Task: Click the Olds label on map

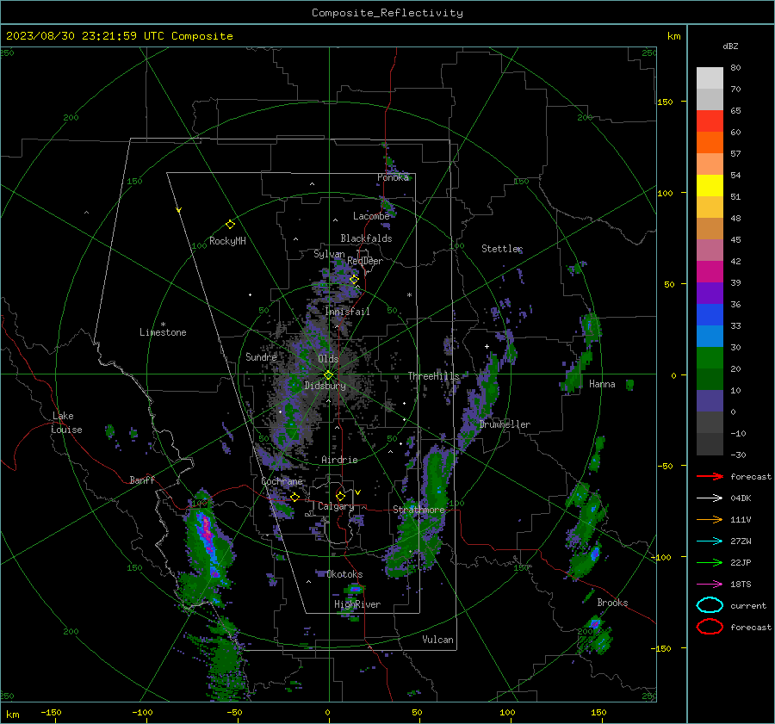Action: [328, 359]
